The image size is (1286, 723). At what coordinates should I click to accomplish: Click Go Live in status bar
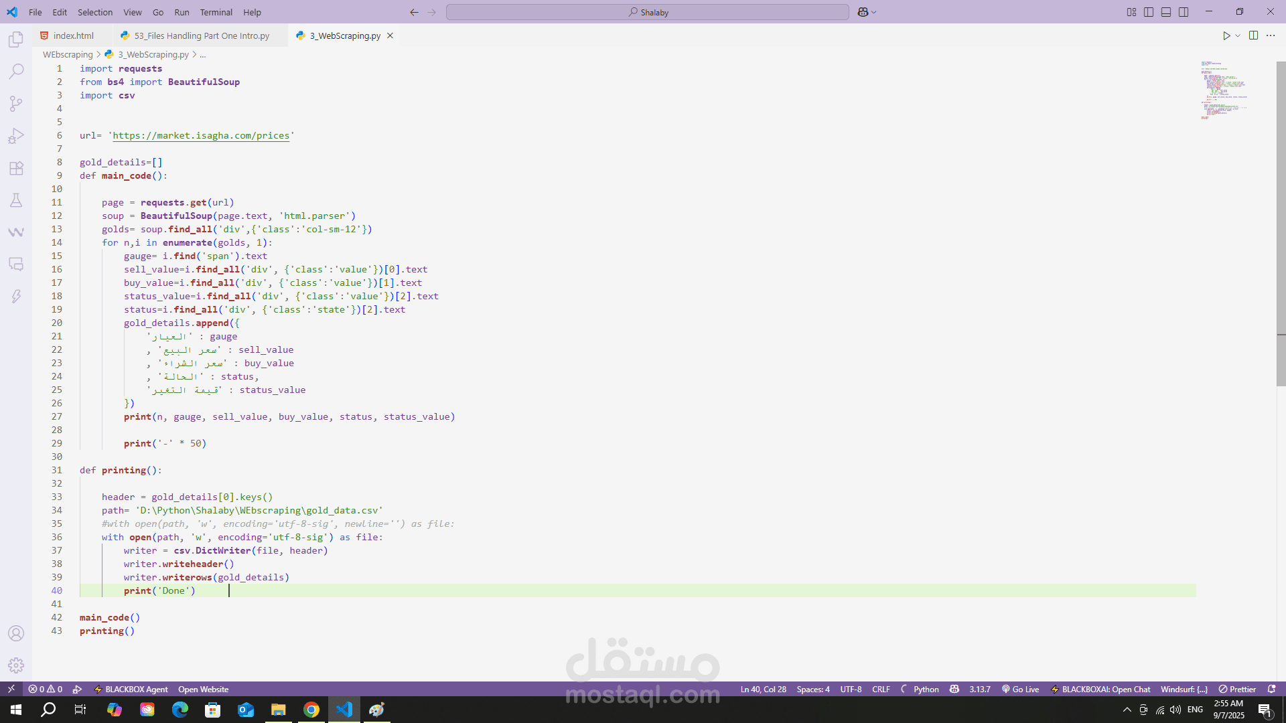[x=1020, y=689]
